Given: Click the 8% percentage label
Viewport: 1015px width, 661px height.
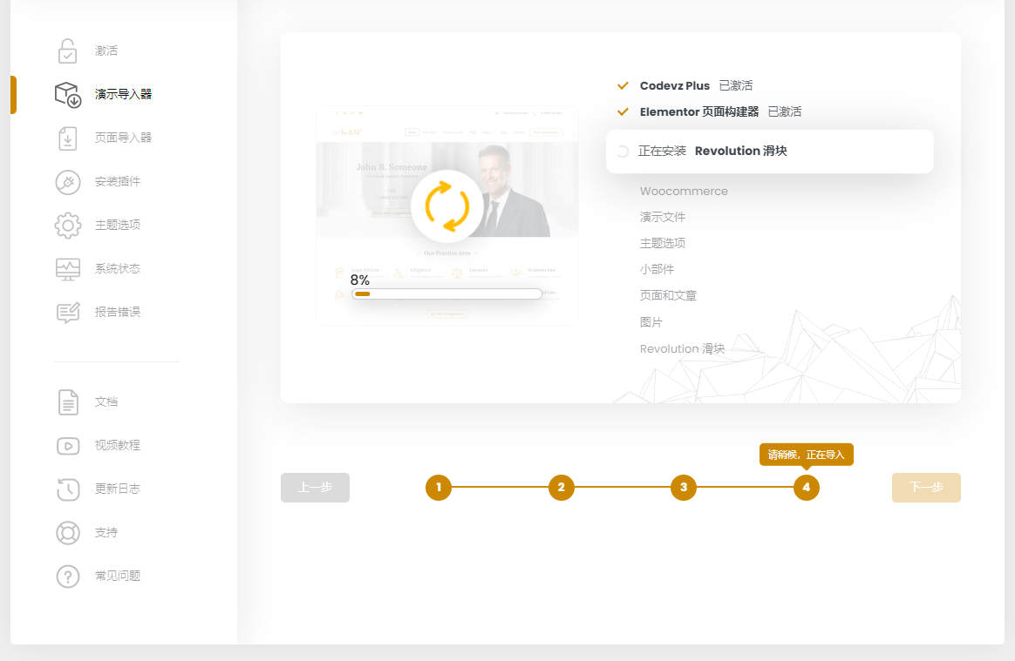Looking at the screenshot, I should pos(360,280).
